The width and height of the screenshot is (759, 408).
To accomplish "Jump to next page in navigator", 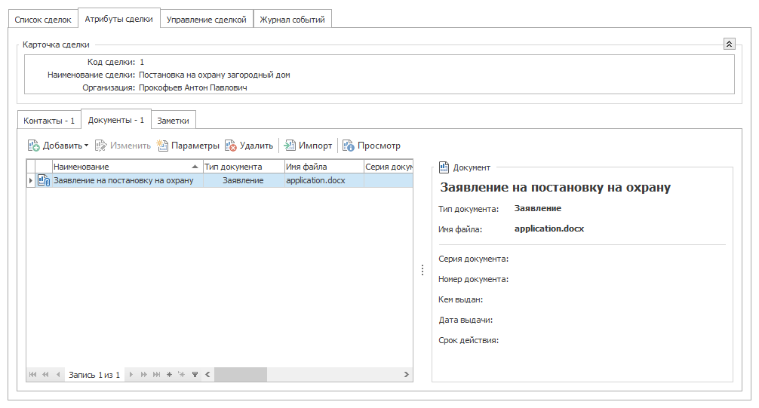I will click(x=144, y=375).
